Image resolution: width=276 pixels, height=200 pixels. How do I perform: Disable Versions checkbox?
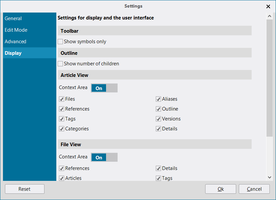pos(158,119)
